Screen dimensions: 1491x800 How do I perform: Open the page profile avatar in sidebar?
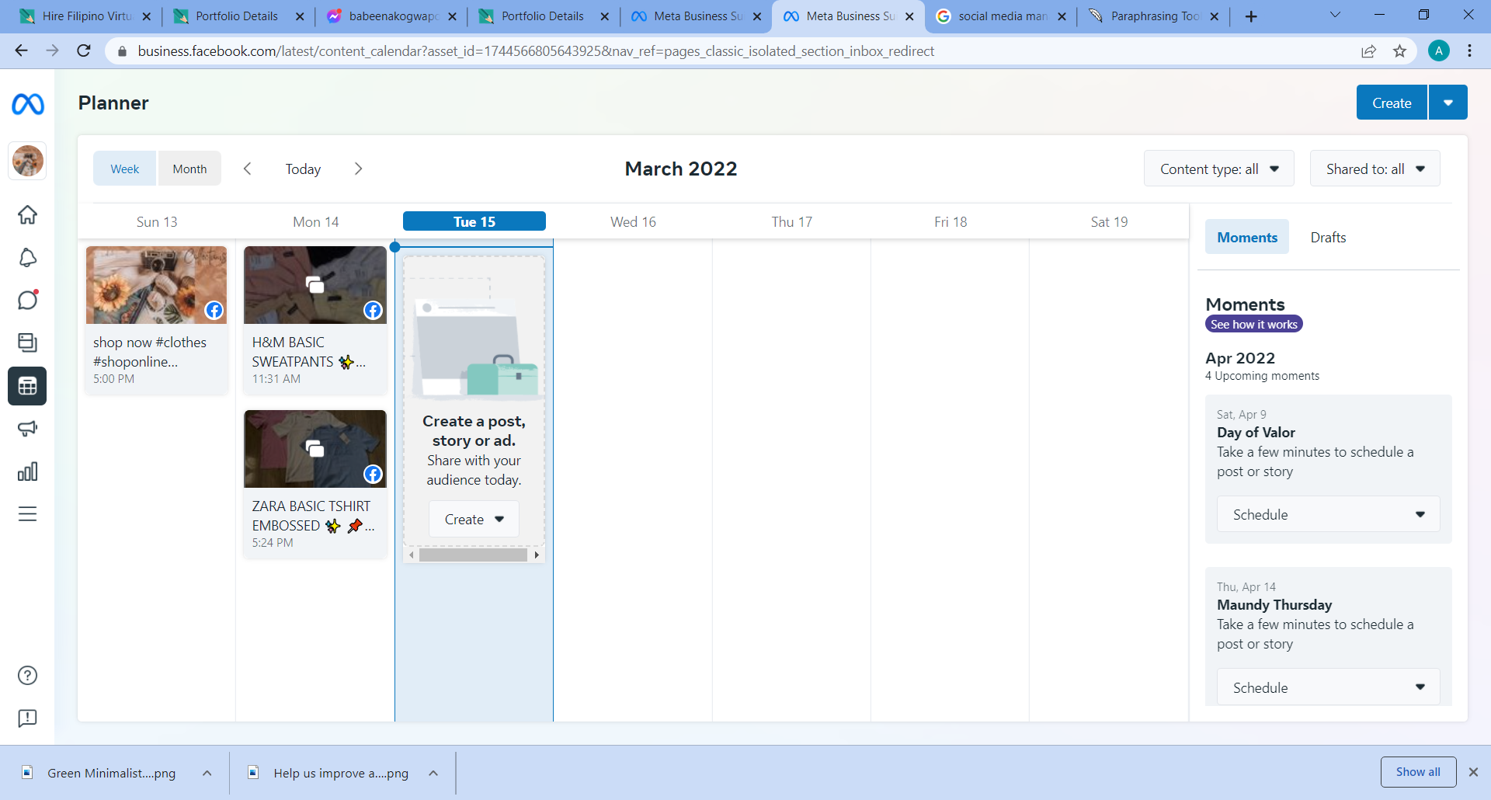(28, 161)
